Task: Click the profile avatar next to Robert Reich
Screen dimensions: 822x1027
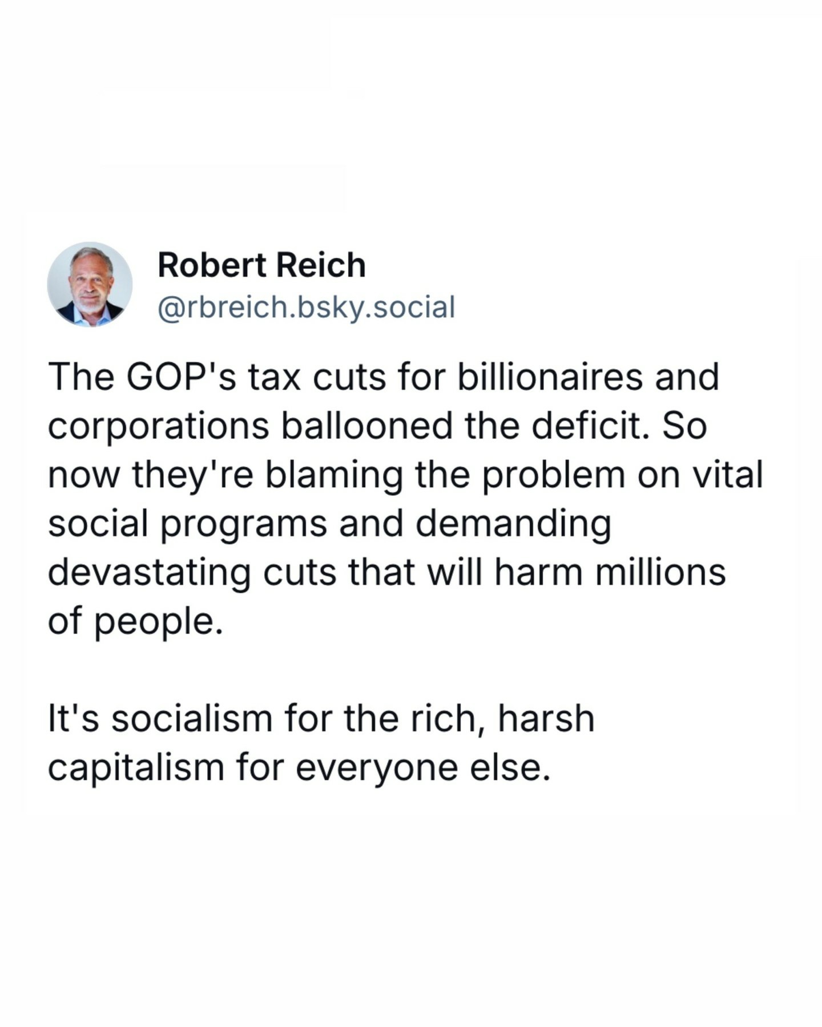Action: pyautogui.click(x=90, y=284)
